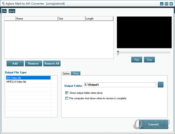Minimize the converter window
The height and width of the screenshot is (134, 175).
(x=162, y=4)
